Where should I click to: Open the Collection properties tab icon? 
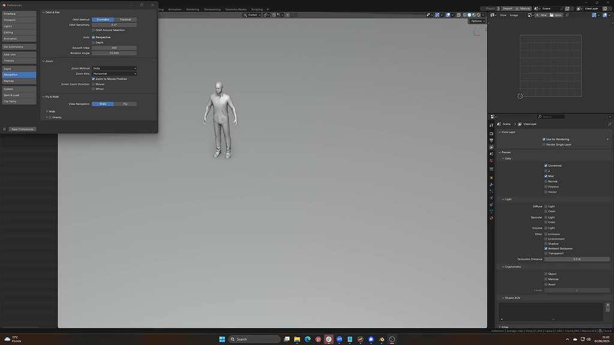[492, 169]
